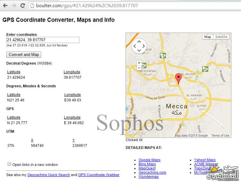Pan the map up with the top arrow

click(139, 42)
